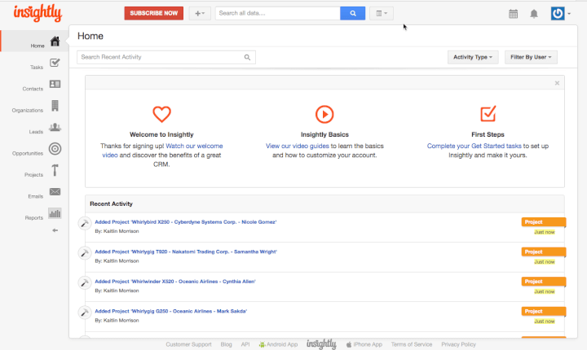587x350 pixels.
Task: Select Projects in the sidebar menu
Action: click(x=55, y=170)
